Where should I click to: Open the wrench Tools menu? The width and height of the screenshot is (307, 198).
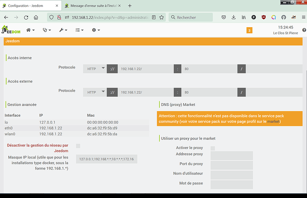63,30
